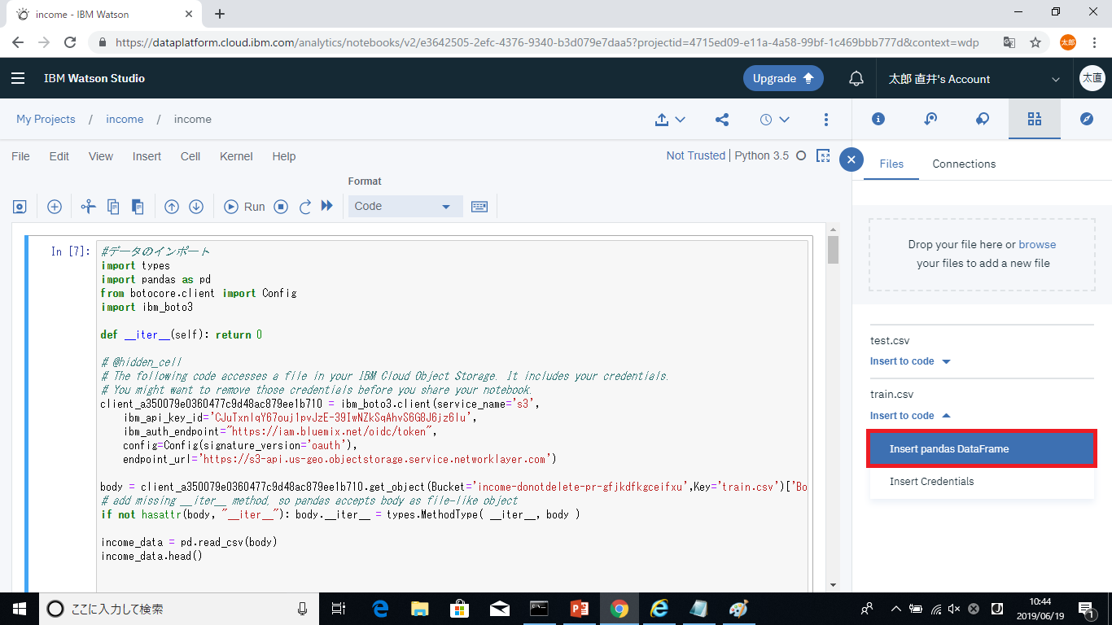Expand the account switcher dropdown
The width and height of the screenshot is (1112, 625).
click(1056, 79)
